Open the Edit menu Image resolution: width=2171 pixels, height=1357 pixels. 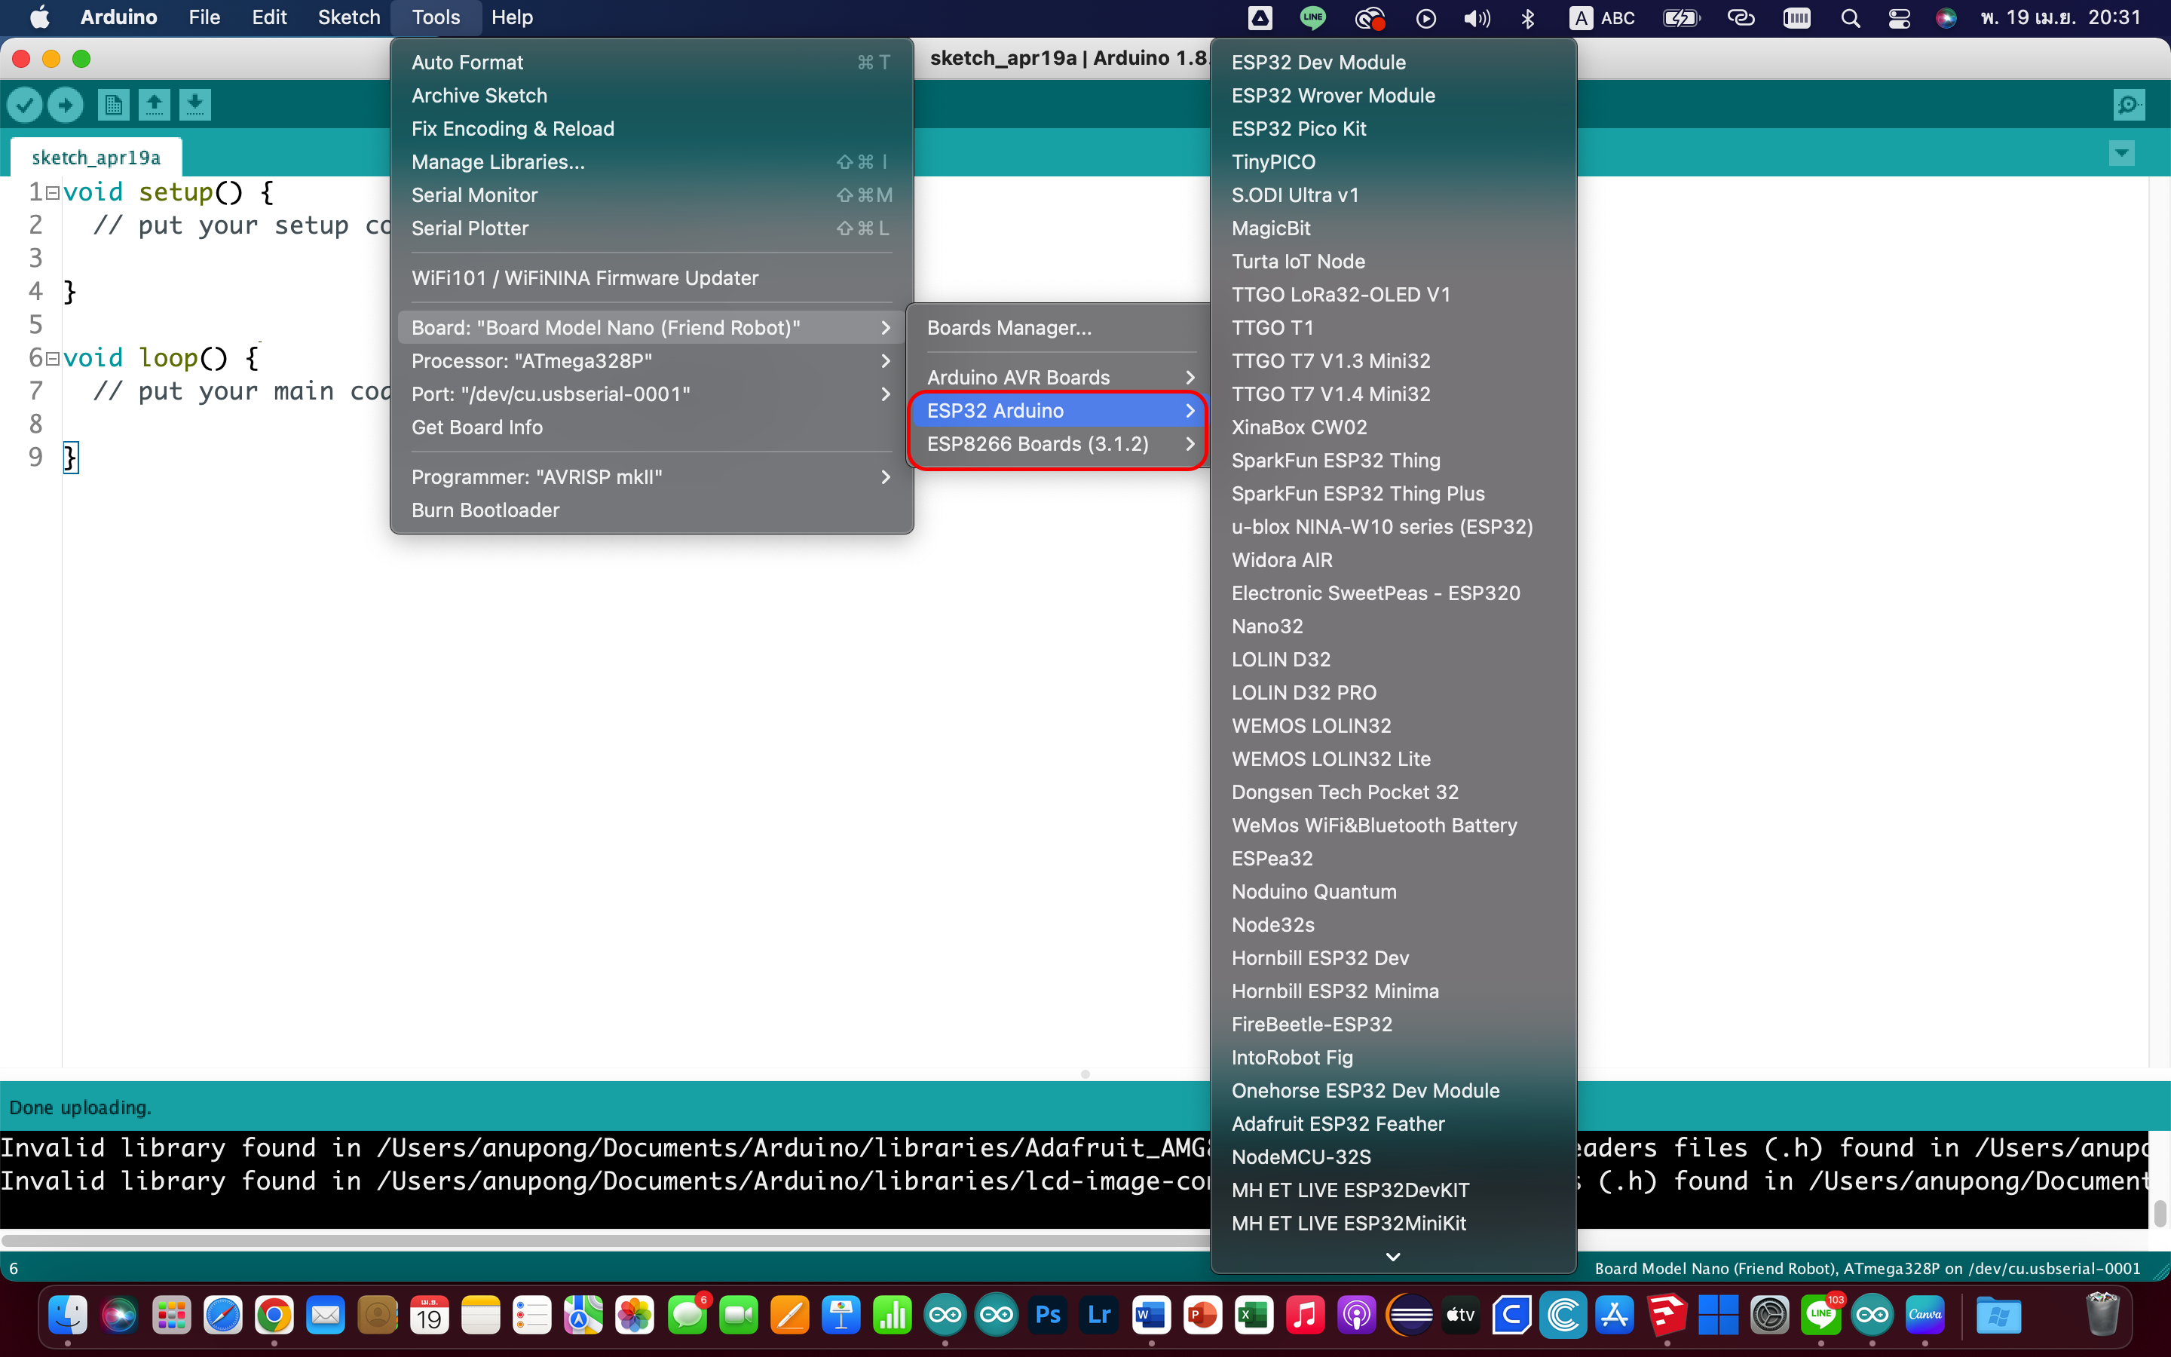coord(268,17)
